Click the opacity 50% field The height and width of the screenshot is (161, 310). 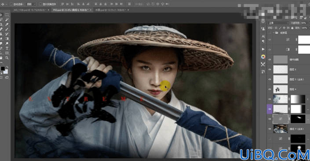tap(304, 23)
